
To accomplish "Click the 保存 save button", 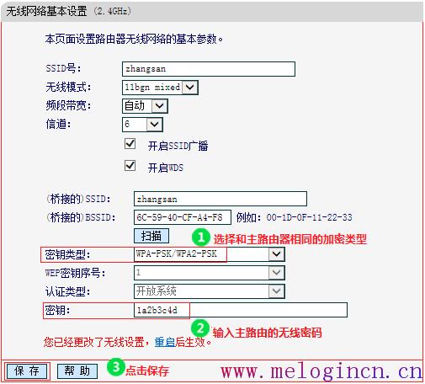I will click(x=27, y=371).
